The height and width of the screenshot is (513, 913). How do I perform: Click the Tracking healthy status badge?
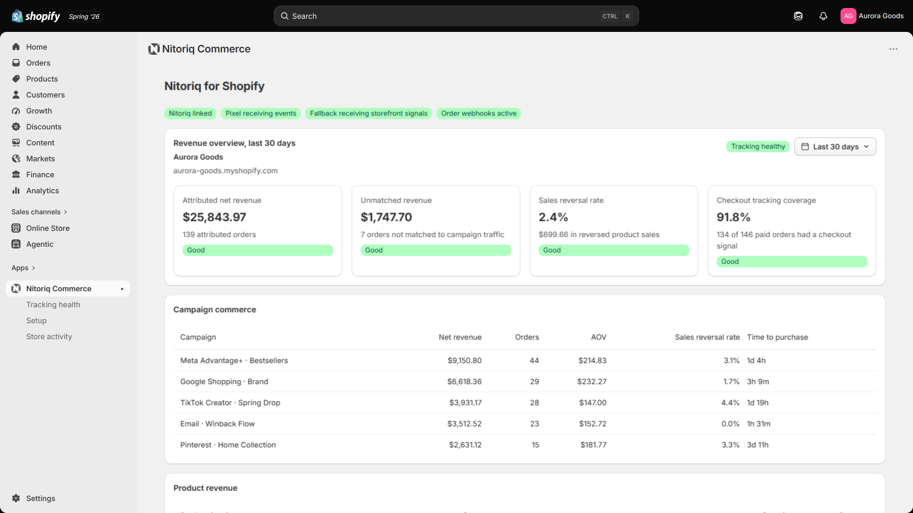click(x=758, y=146)
